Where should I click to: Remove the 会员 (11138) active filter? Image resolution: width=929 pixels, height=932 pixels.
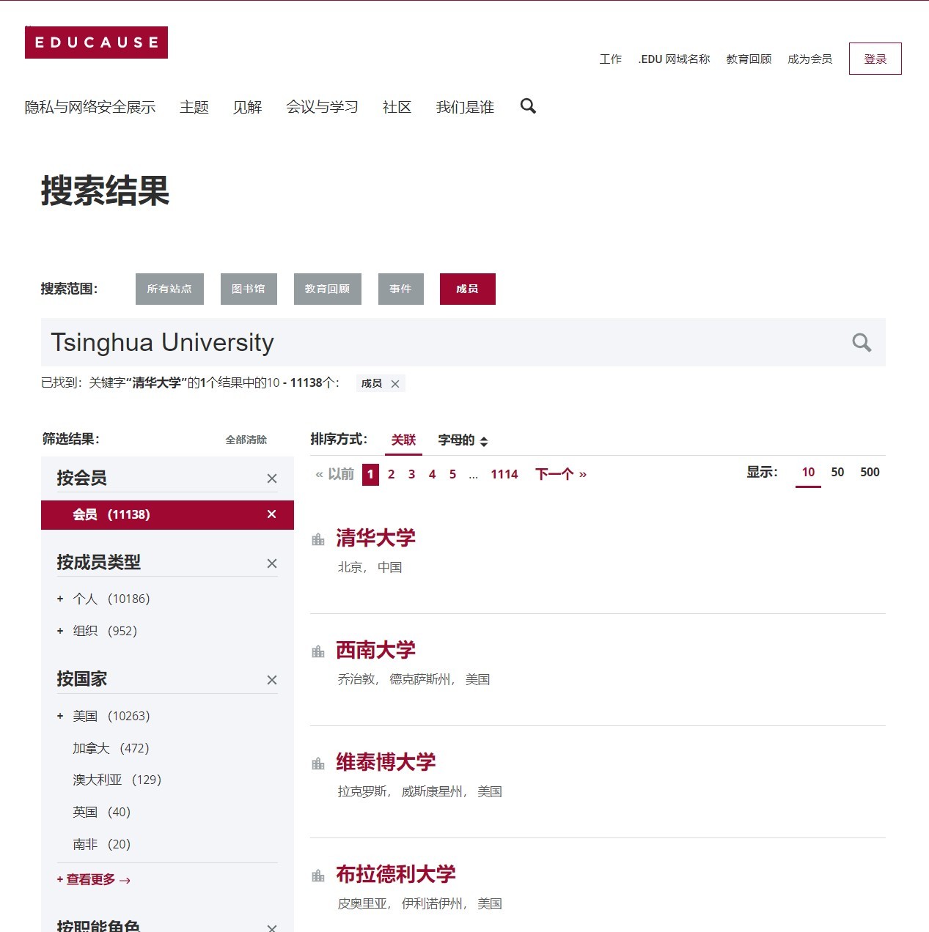click(x=272, y=514)
